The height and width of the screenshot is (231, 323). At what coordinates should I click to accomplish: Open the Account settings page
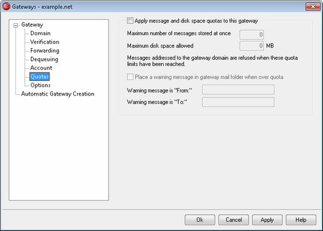[41, 68]
